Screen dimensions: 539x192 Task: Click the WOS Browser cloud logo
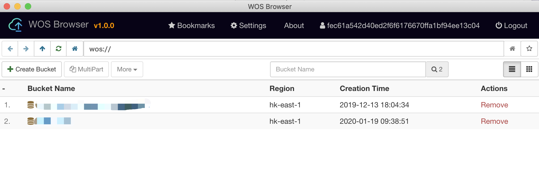click(16, 25)
